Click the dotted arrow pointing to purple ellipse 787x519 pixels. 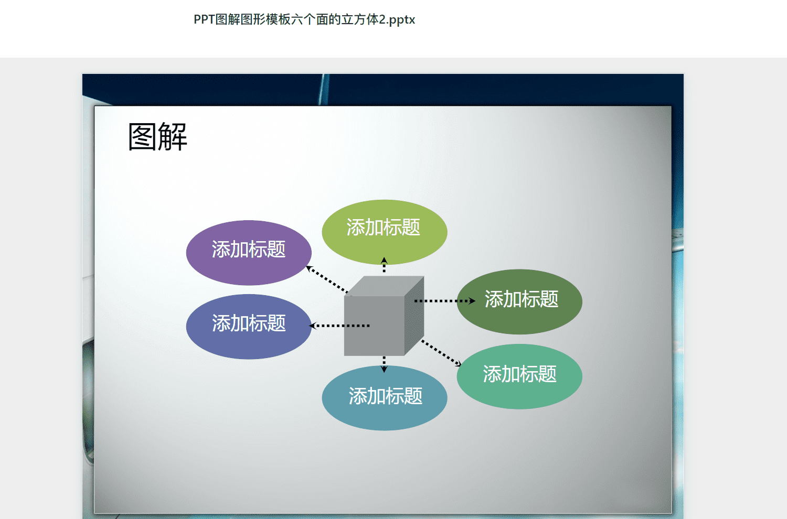click(327, 279)
